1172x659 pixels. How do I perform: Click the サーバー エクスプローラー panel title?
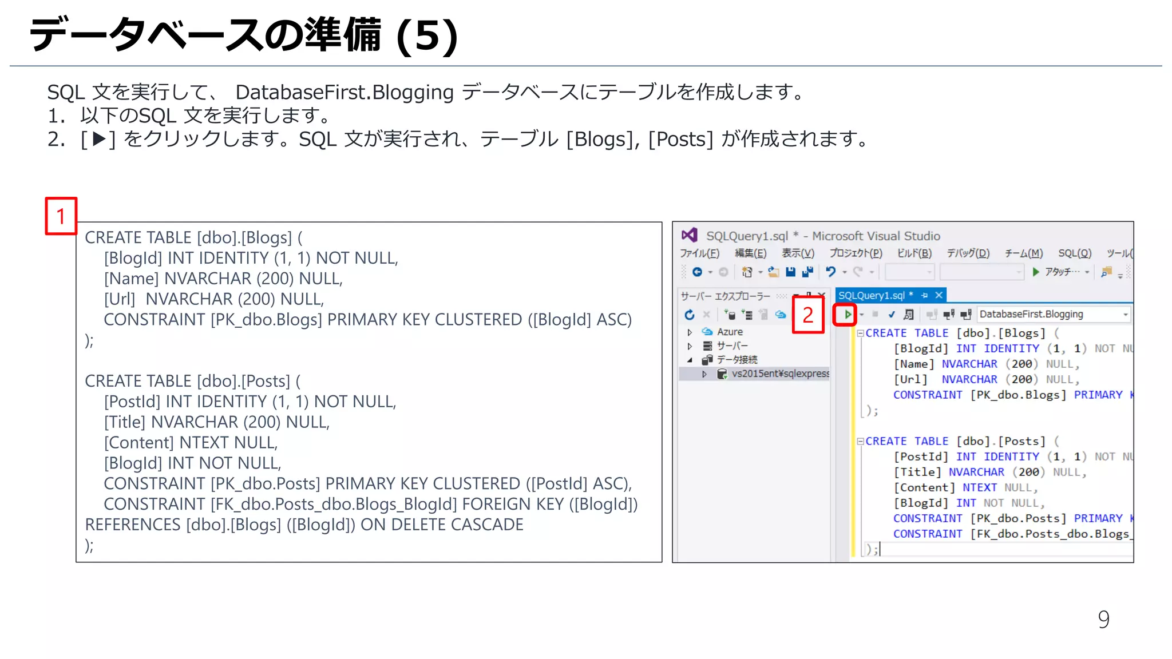pos(725,296)
